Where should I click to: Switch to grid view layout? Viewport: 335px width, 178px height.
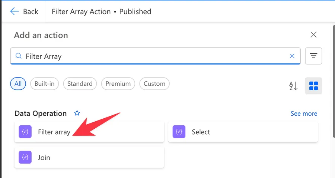tap(313, 86)
